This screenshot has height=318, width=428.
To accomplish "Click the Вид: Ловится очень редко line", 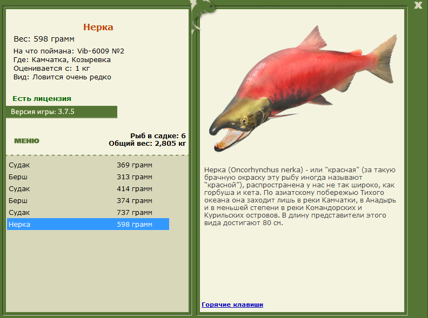I will (62, 77).
